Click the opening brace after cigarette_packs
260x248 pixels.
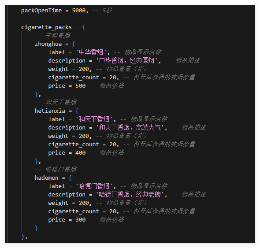(x=84, y=27)
